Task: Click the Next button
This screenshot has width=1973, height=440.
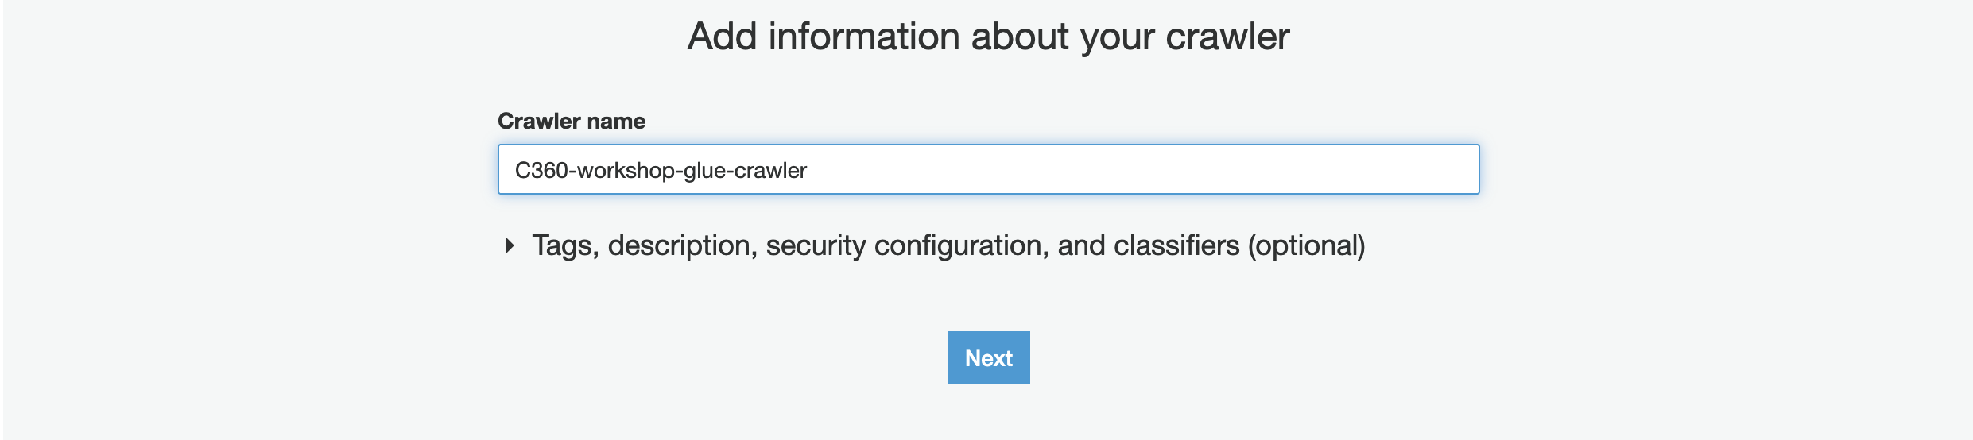Action: point(988,357)
